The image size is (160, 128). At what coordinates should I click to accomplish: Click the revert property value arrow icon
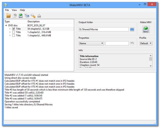click(x=132, y=43)
